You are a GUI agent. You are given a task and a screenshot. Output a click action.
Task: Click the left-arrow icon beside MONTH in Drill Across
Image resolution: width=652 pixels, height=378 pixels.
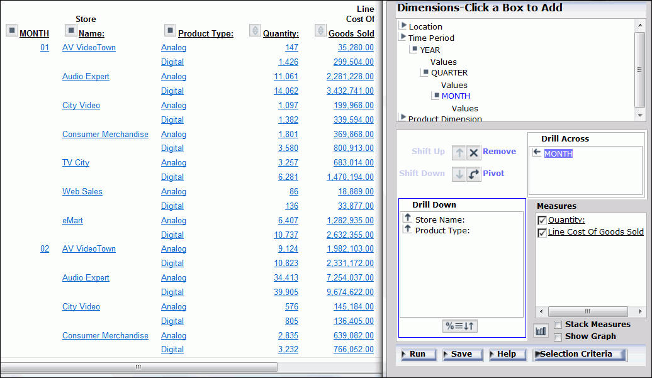pos(537,153)
